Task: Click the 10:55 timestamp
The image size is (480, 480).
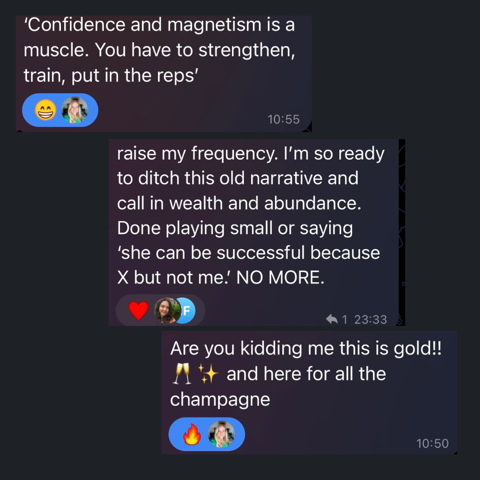Action: [284, 120]
